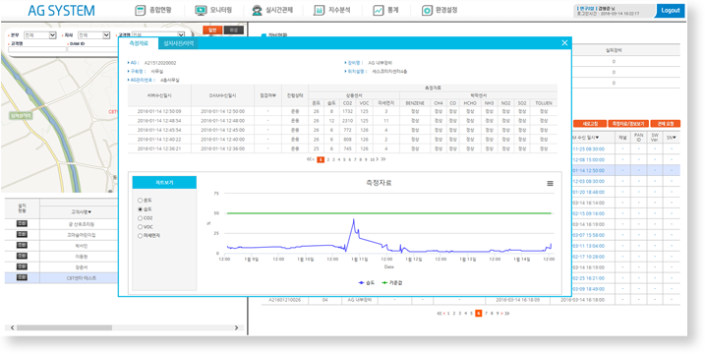Select the VOC chart radio button
This screenshot has height=354, width=705.
click(x=140, y=227)
